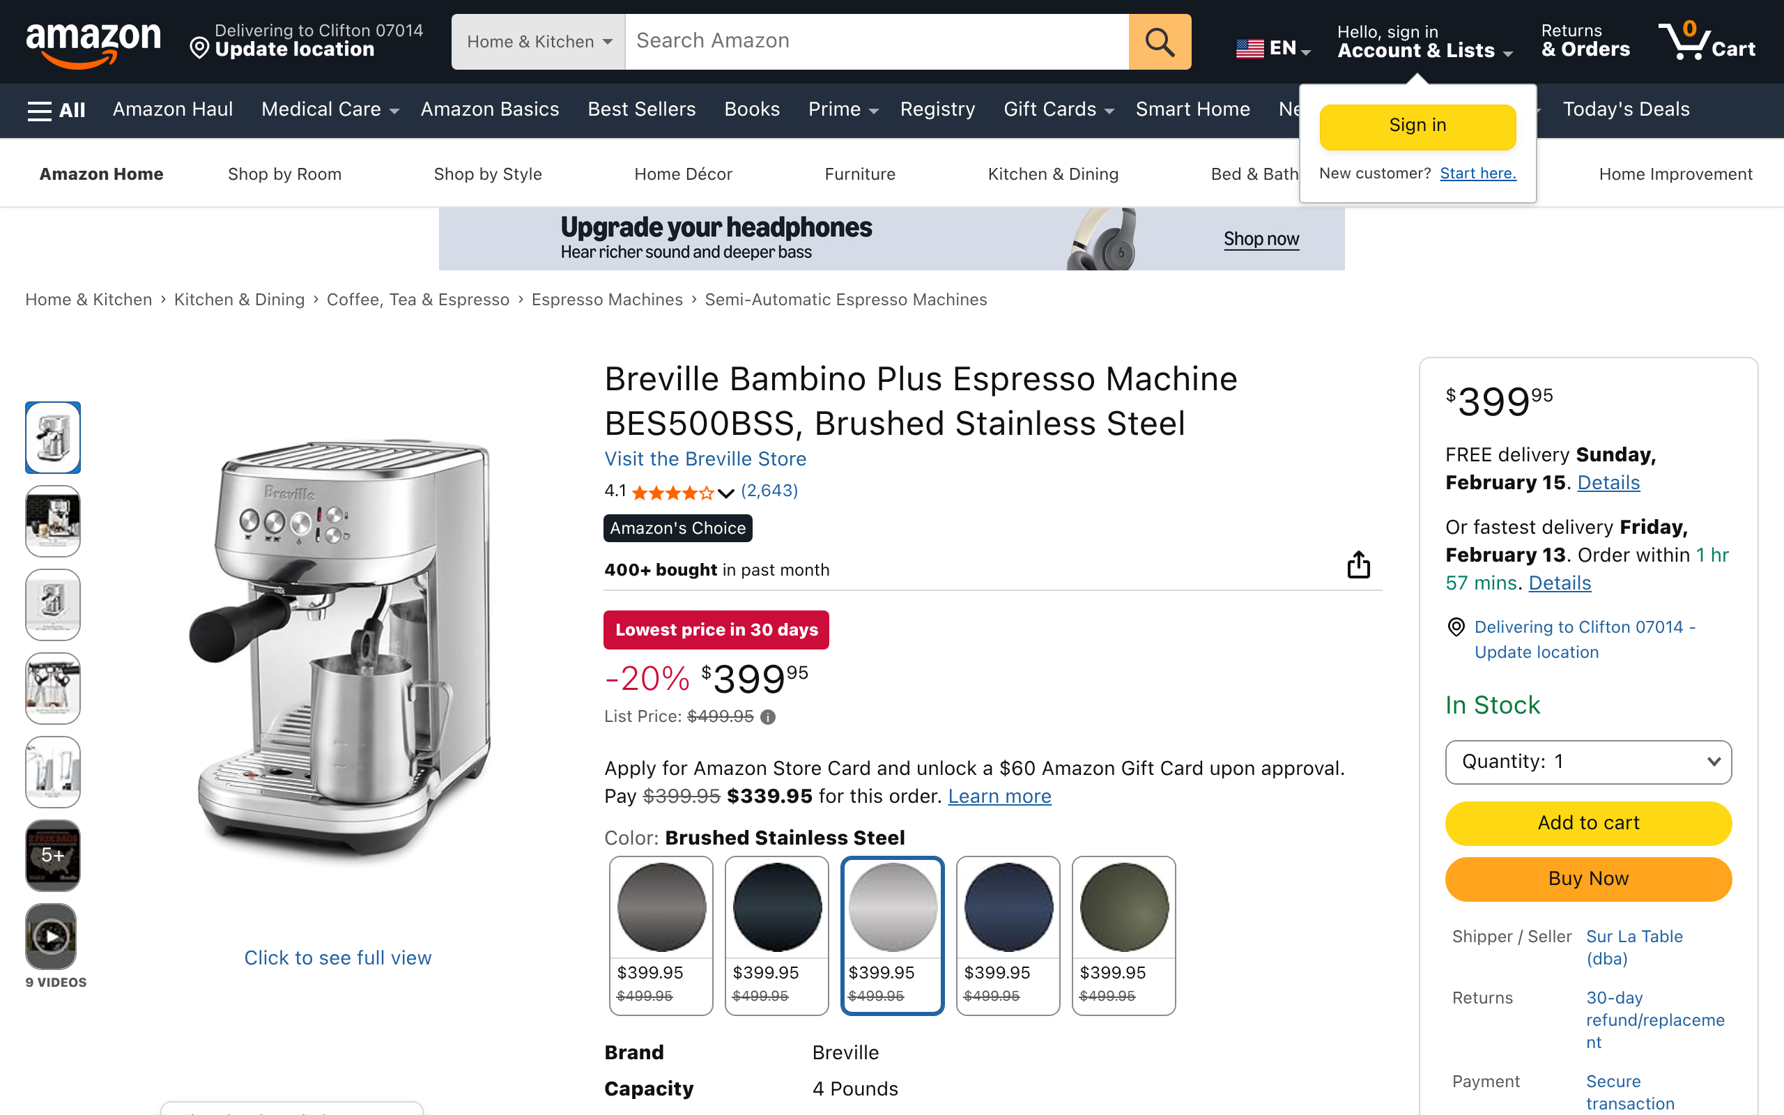Screen dimensions: 1784x1115
Task: Click the Add to cart button
Action: pos(1588,823)
